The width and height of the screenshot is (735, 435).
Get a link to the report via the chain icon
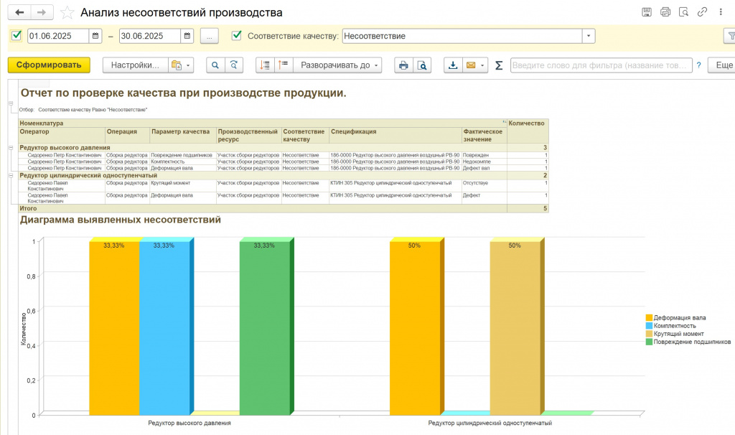(x=702, y=12)
